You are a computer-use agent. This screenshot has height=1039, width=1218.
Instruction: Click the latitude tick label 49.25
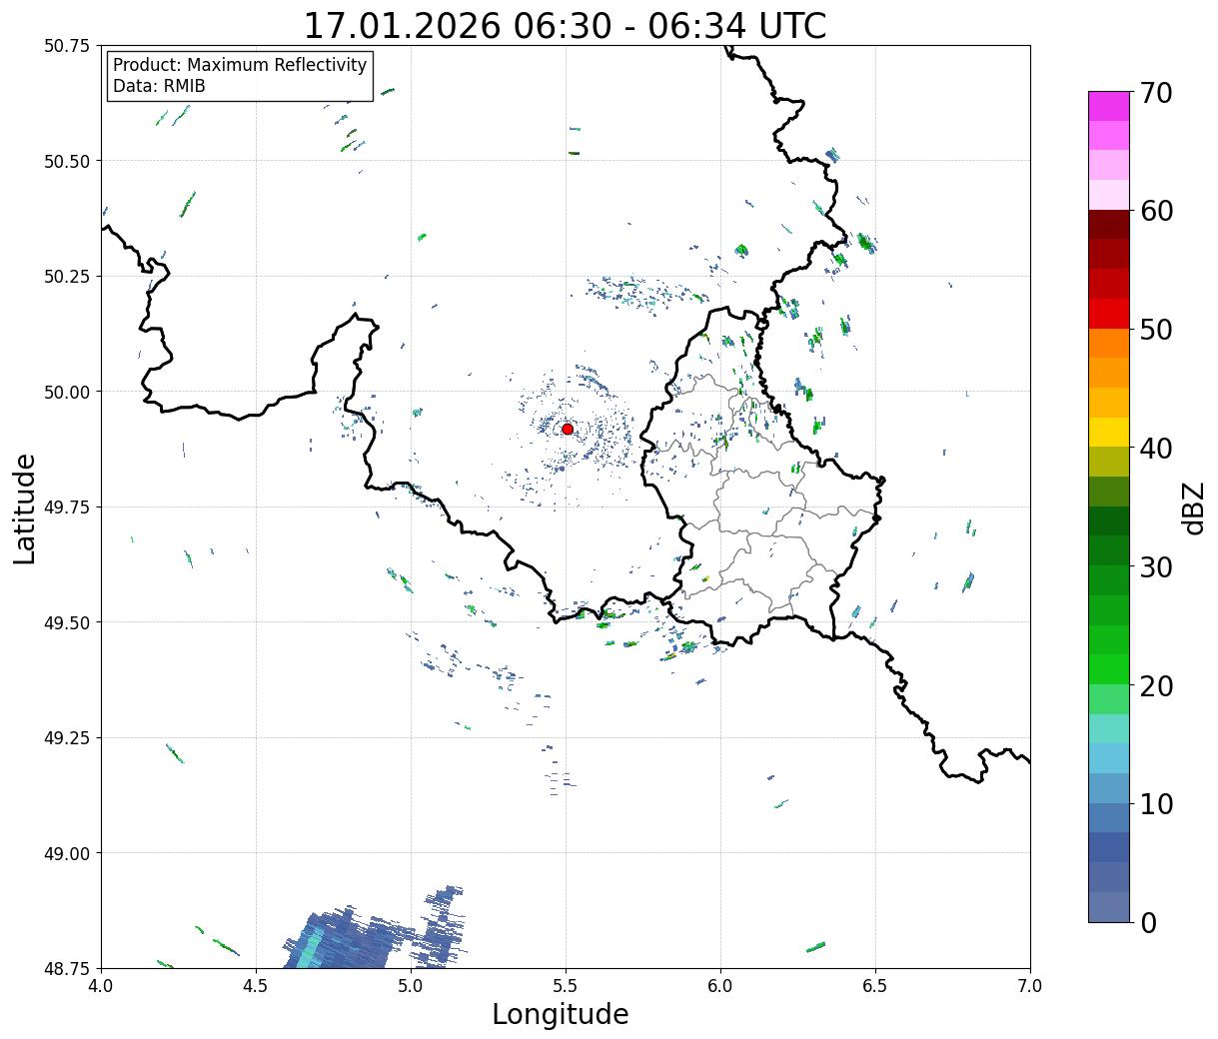click(x=67, y=738)
